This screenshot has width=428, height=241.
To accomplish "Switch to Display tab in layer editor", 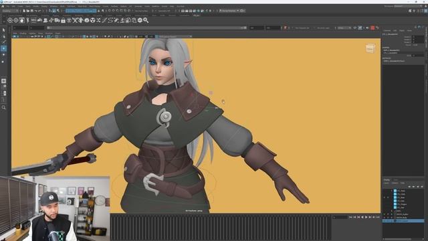I will pos(387,180).
